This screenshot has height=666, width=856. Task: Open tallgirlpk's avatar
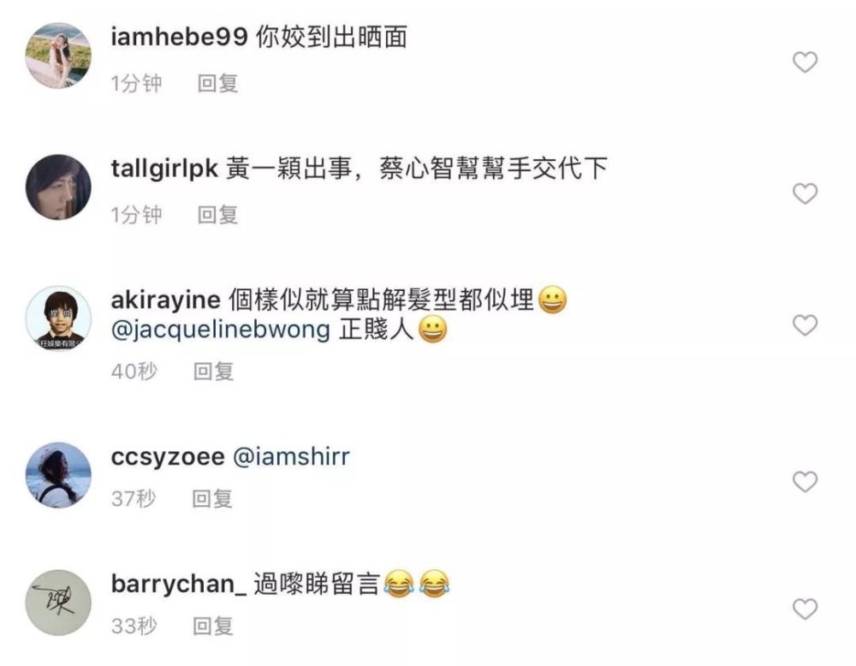tap(58, 187)
